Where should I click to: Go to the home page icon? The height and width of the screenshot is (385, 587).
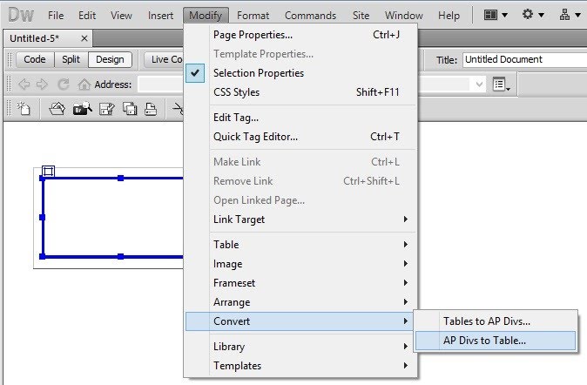pyautogui.click(x=84, y=84)
